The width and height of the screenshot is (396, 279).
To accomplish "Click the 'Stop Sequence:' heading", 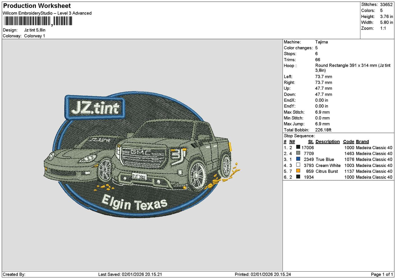I will pos(299,136).
